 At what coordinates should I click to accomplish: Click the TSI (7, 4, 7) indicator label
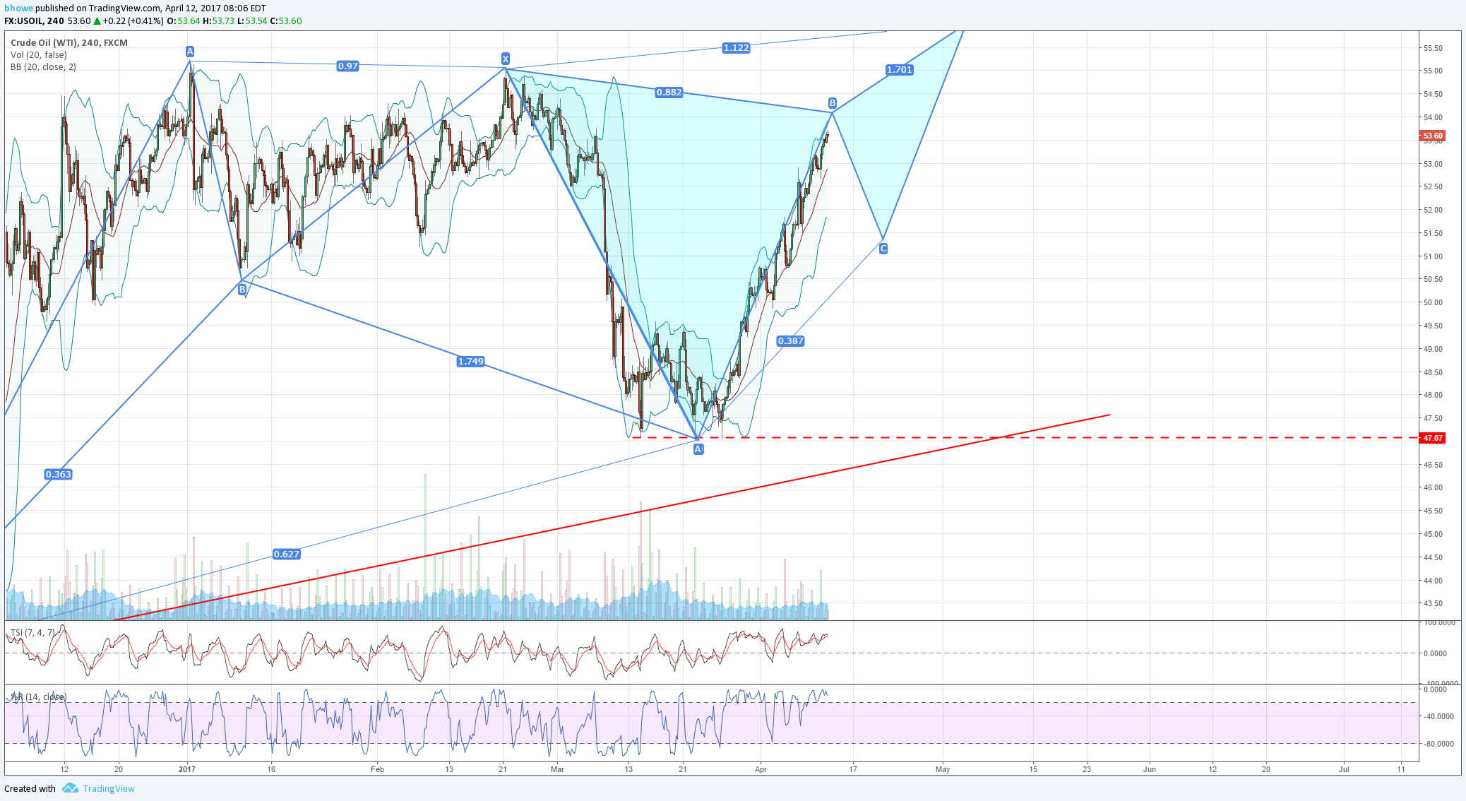[x=32, y=633]
